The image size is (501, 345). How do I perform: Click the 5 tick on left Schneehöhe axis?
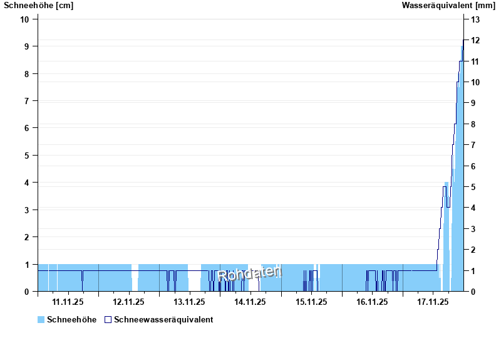(27, 156)
